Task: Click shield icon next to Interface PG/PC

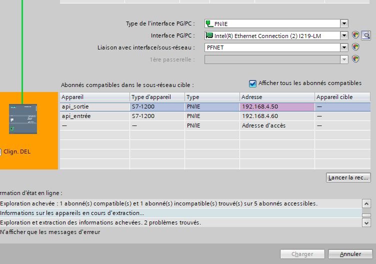Action: 355,35
